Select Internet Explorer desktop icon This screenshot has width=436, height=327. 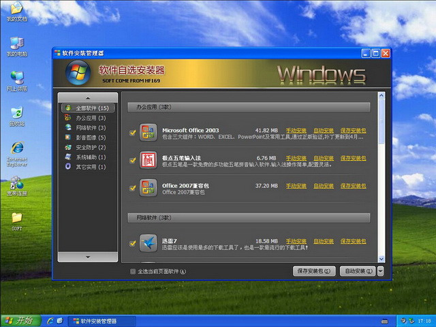[x=17, y=154]
